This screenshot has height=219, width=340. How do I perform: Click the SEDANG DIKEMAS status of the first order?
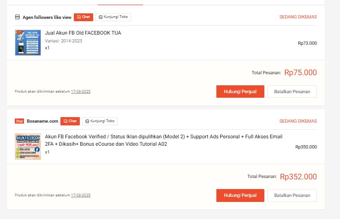pos(298,18)
